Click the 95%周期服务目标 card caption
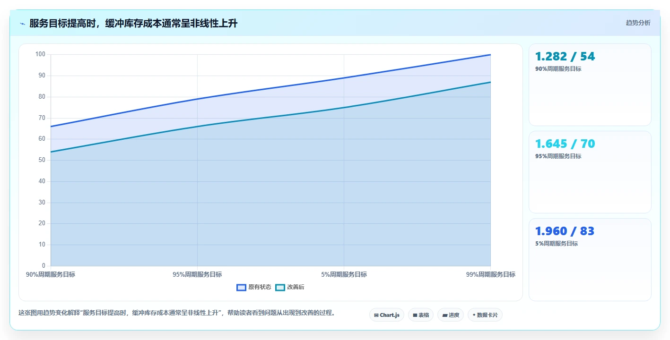Screen dimensions: 670x340 tap(558, 156)
